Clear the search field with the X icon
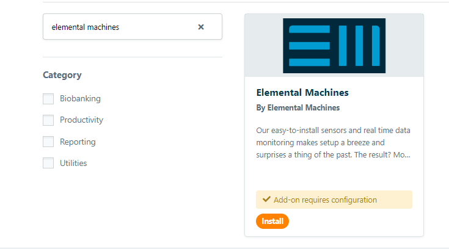 [x=201, y=27]
